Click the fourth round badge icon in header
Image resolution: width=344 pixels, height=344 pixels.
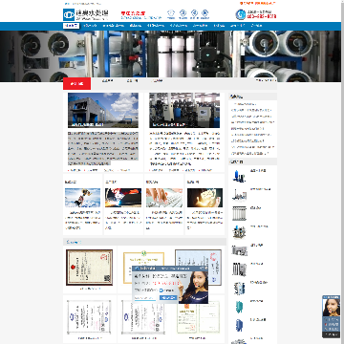205,13
